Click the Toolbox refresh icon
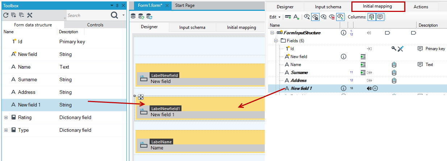Image resolution: width=447 pixels, height=161 pixels. click(x=6, y=15)
